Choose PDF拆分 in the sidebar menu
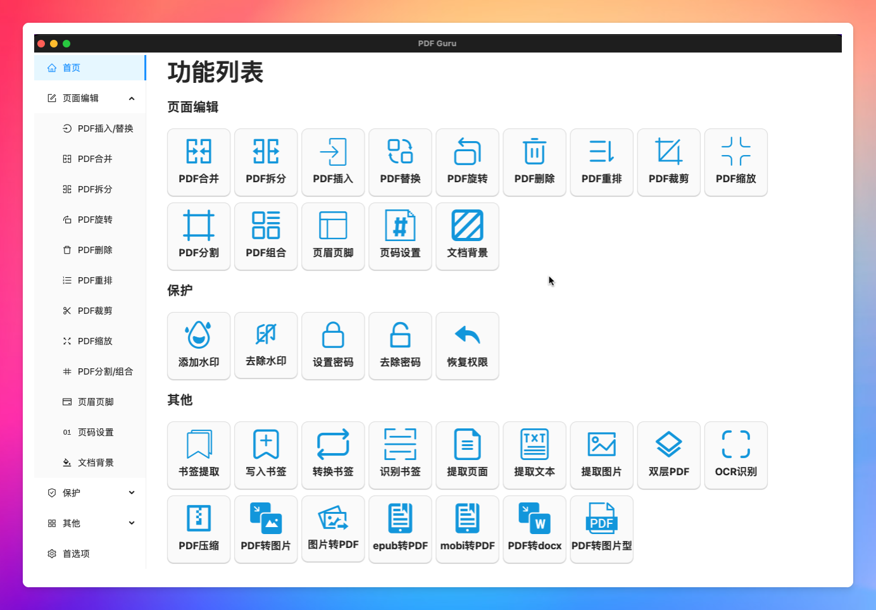Image resolution: width=876 pixels, height=610 pixels. click(x=90, y=189)
